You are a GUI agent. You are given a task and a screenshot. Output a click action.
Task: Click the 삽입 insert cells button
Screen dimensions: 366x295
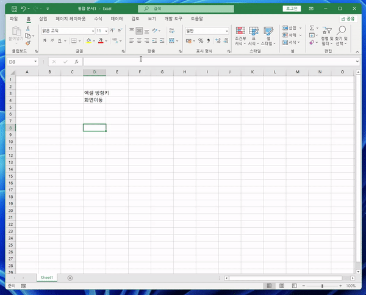[x=290, y=28]
